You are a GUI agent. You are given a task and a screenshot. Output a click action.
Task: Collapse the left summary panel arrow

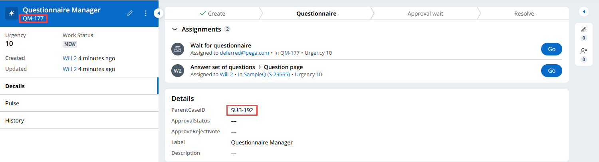click(158, 13)
